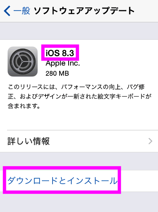Open the 詳しい情報 row
Image resolution: width=158 pixels, height=212 pixels.
point(79,141)
